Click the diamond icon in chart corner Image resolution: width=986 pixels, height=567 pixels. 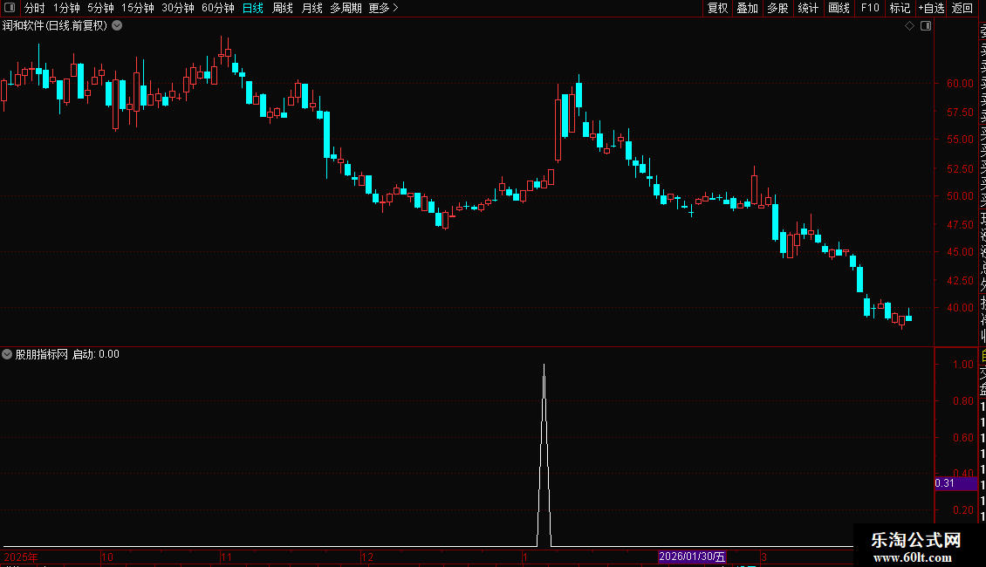pos(909,26)
